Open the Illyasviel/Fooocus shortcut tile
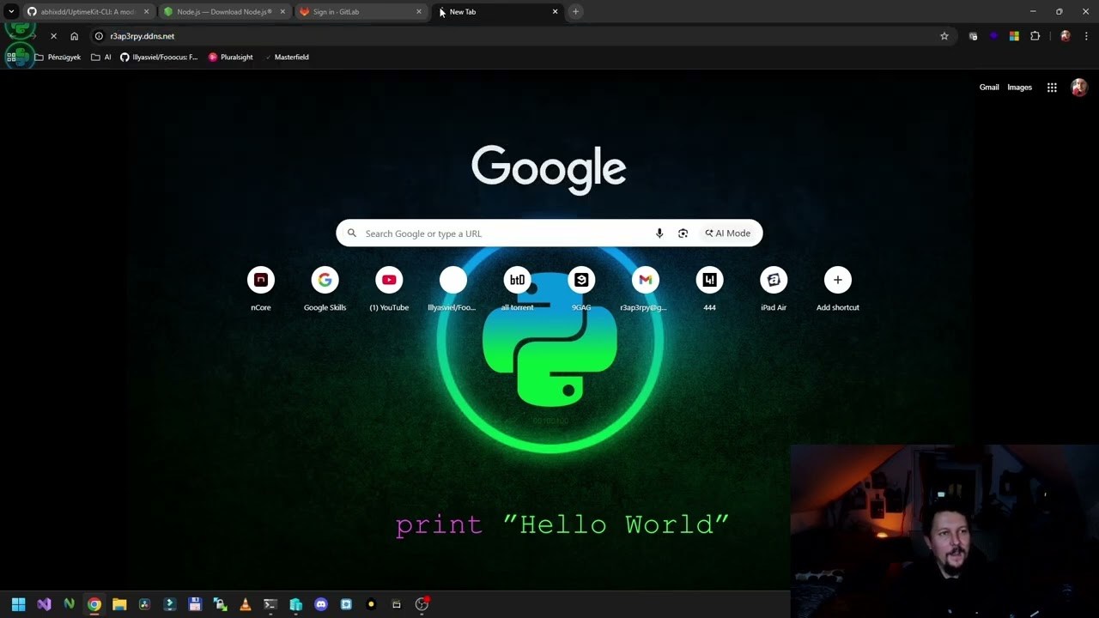 [453, 289]
